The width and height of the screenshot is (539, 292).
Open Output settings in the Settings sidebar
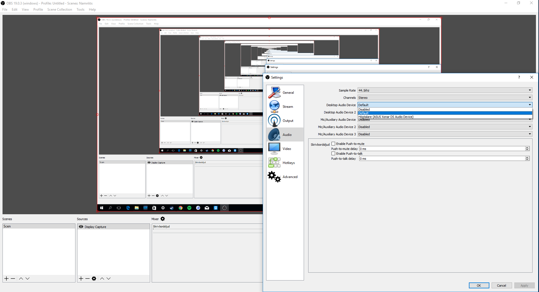coord(285,120)
